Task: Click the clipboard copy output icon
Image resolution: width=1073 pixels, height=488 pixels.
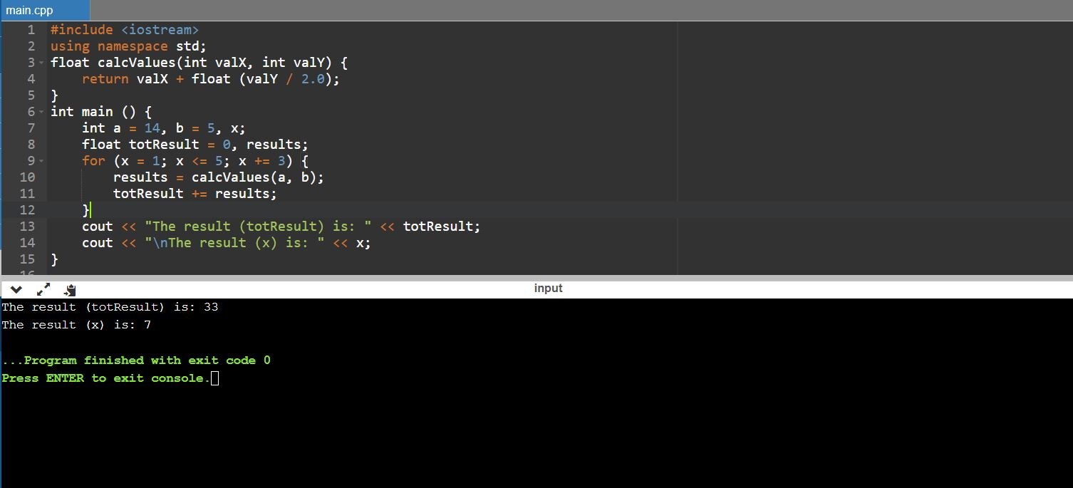Action: (70, 290)
